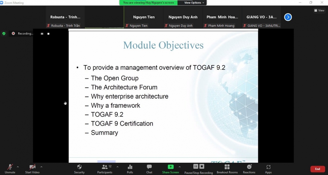Stop recording from the bottom toolbar
The width and height of the screenshot is (328, 175).
coord(202,166)
